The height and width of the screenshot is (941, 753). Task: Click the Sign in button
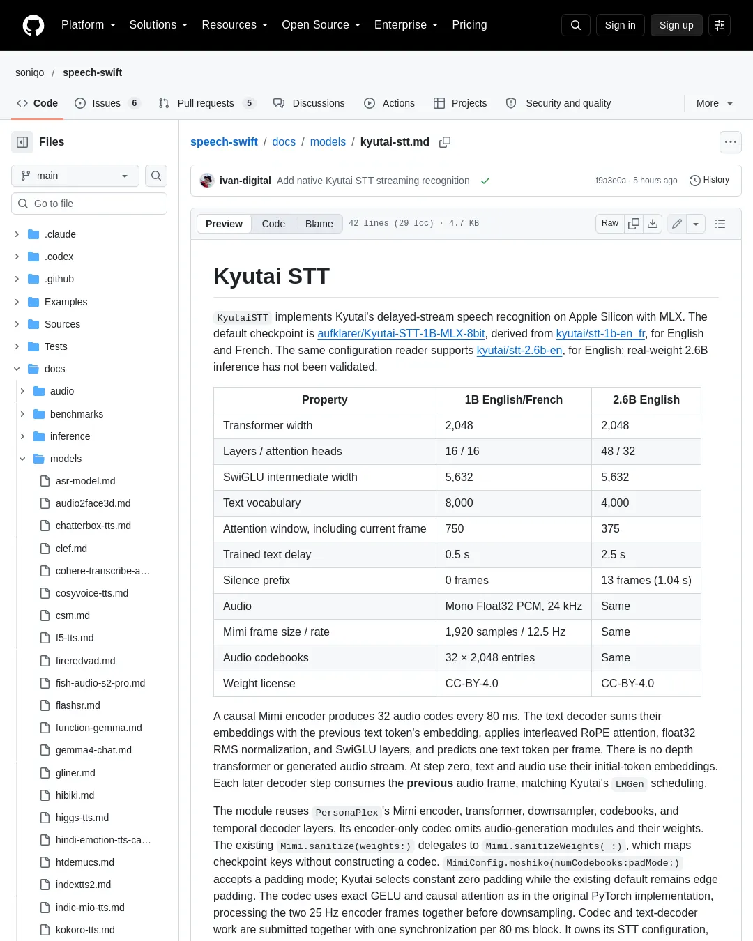pyautogui.click(x=621, y=25)
